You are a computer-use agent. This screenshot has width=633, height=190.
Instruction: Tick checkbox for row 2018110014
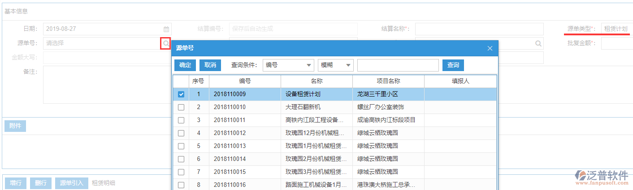tap(181, 159)
